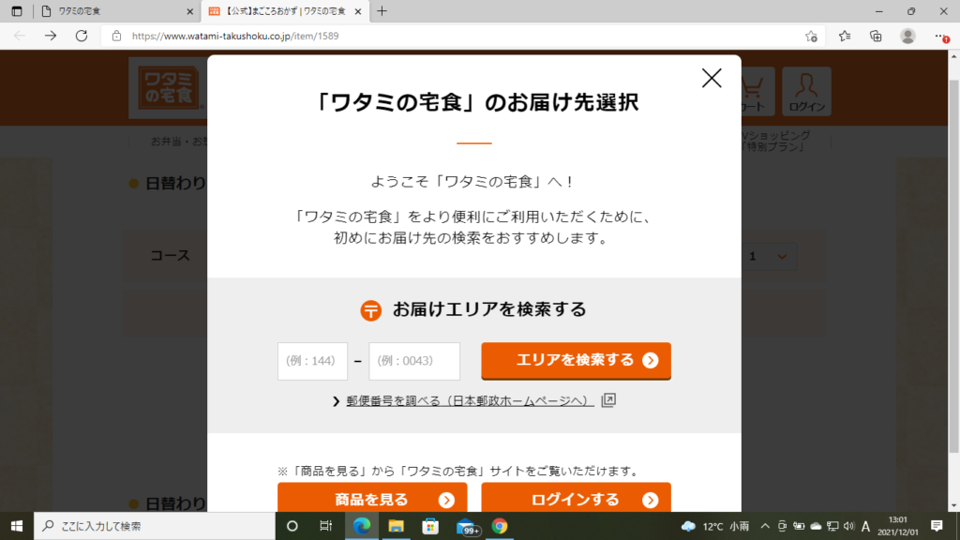The height and width of the screenshot is (540, 960).
Task: Click the ワタミの宅食 logo
Action: [x=168, y=88]
